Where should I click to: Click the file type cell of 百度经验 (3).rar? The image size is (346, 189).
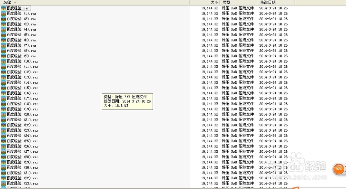(238, 24)
